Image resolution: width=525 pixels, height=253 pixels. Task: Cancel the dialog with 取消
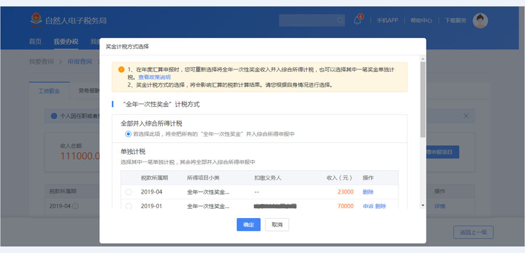(277, 224)
